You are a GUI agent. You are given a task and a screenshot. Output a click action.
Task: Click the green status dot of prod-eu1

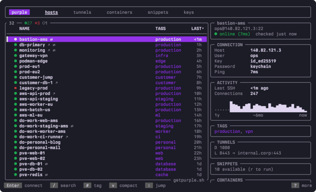(x=15, y=66)
